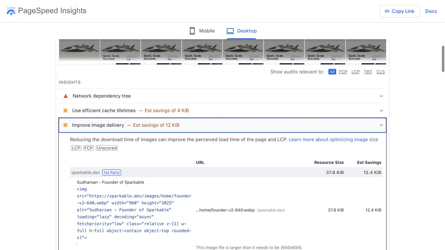Click the mobile phone icon
445x250 pixels.
[x=192, y=31]
